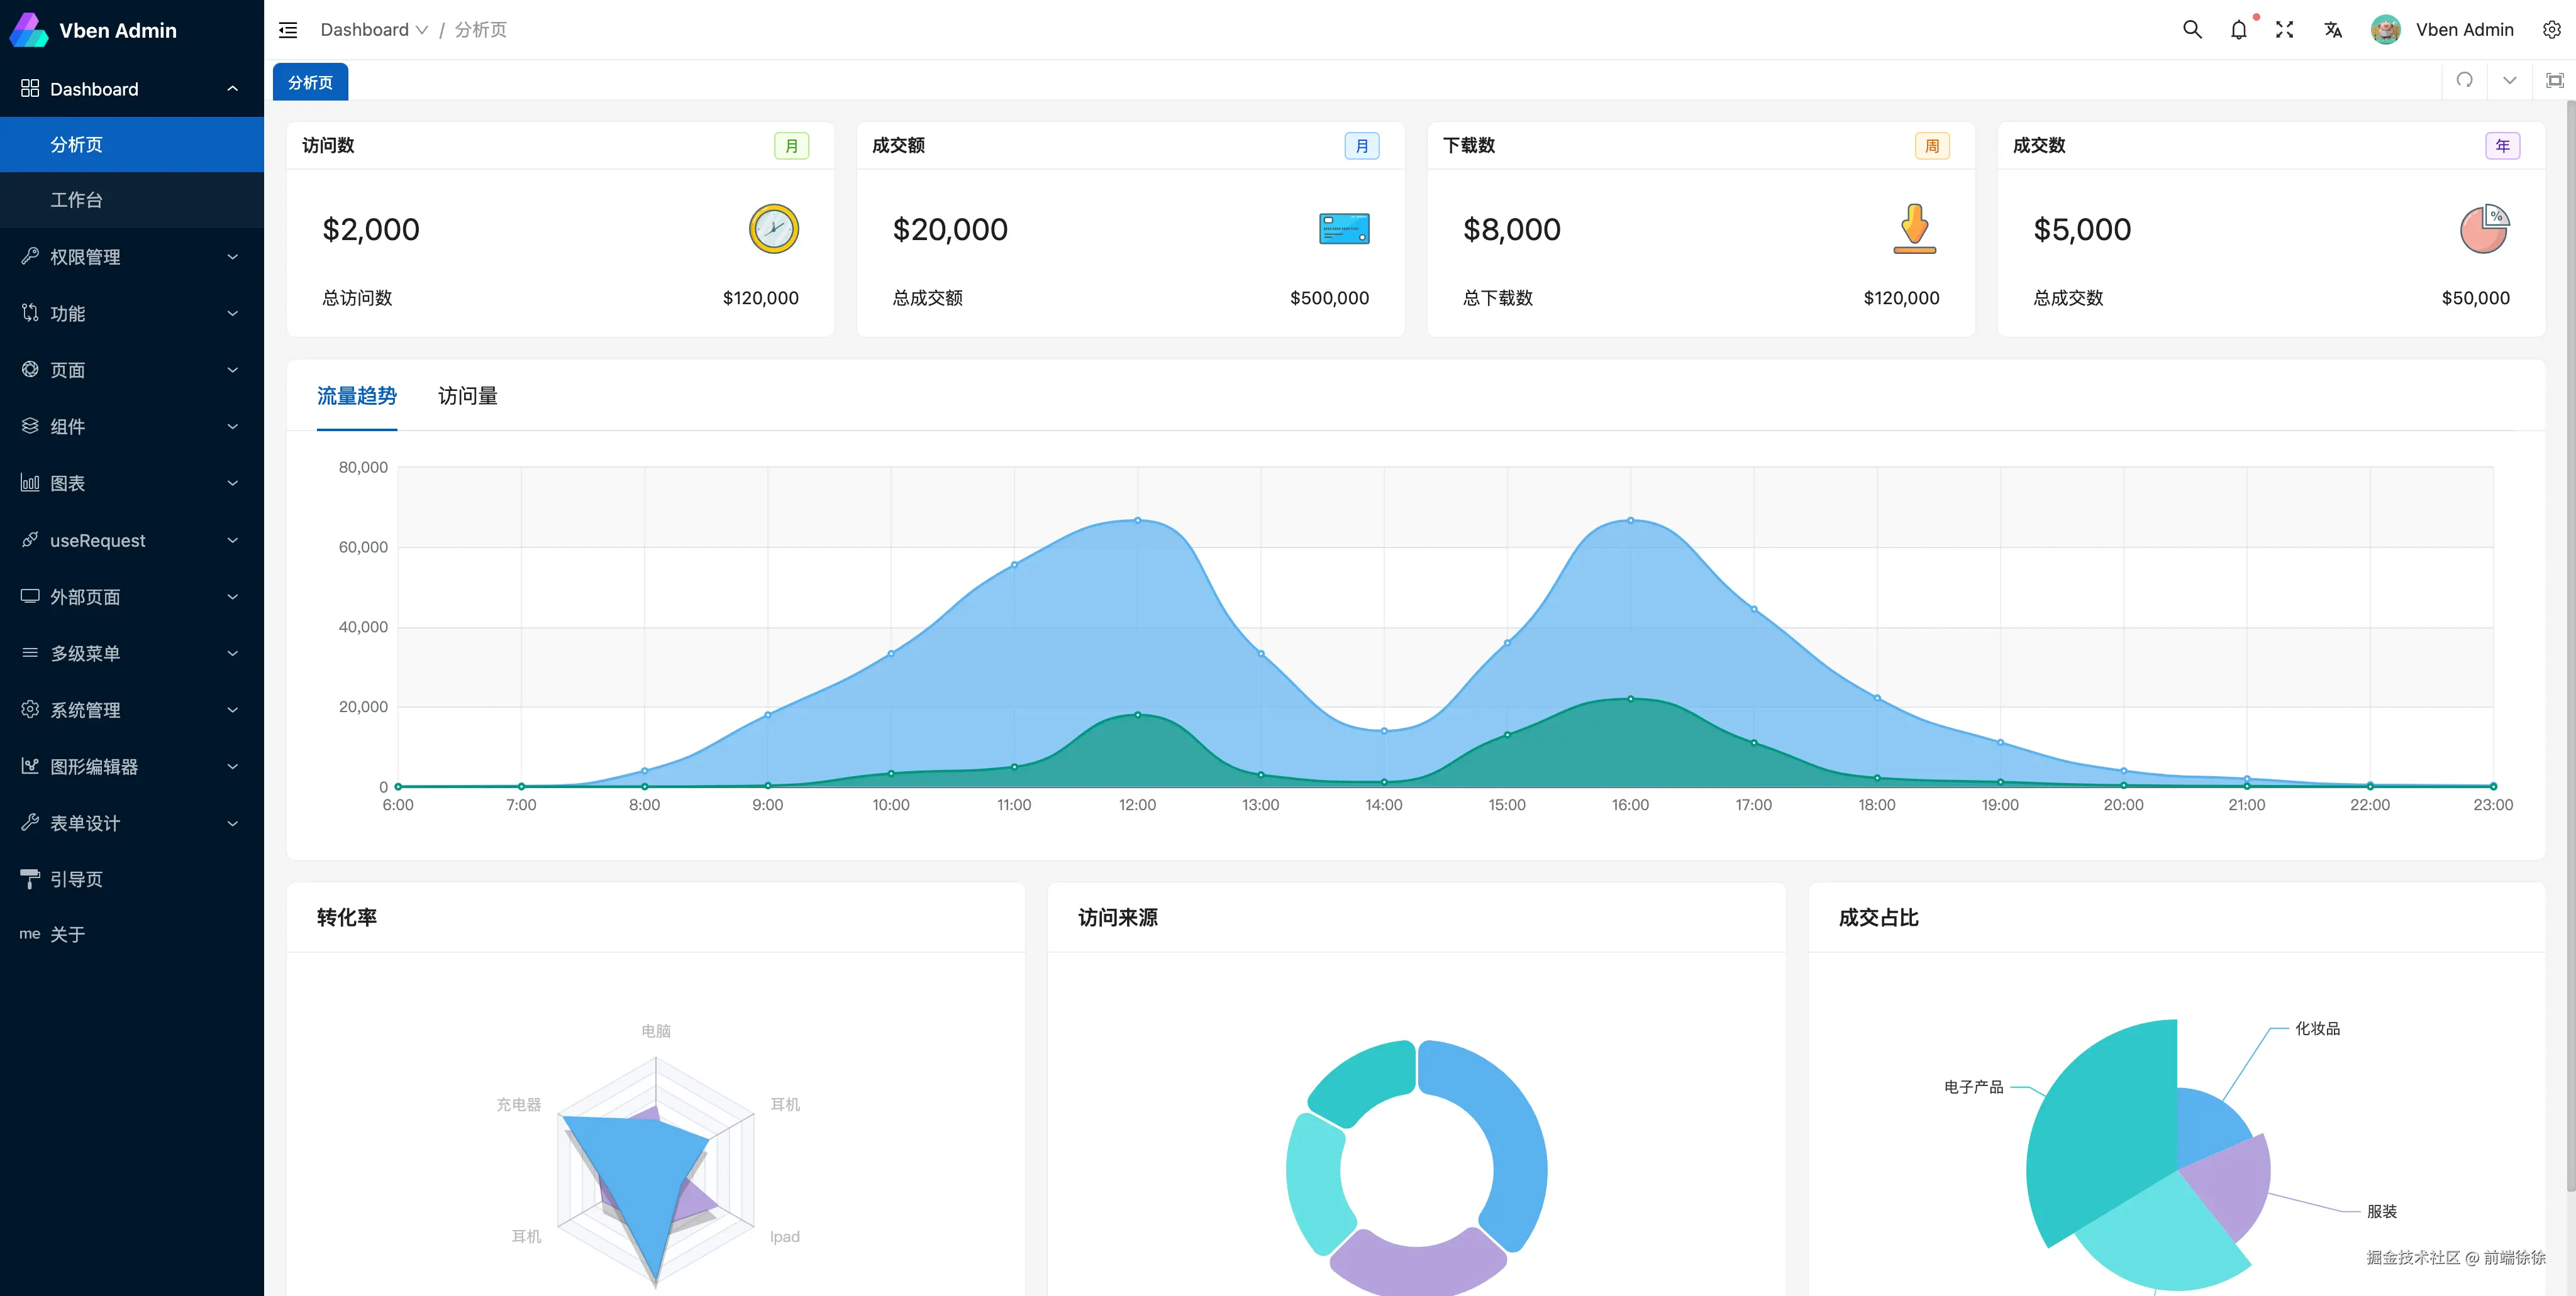Screen dimensions: 2576x1296
Task: Open the settings gear in header
Action: (2551, 30)
